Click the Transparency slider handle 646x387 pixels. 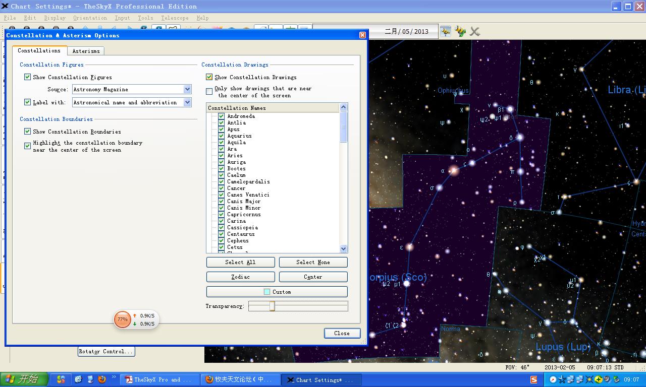tap(272, 306)
